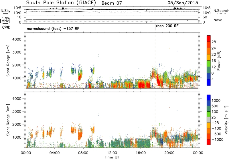Select 'rbsp 200 RF' CPID text
The image size is (229, 159).
(x=167, y=26)
